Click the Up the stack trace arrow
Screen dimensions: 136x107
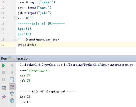12,65
